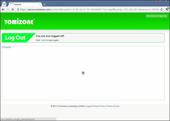Open My Account link
The image size is (170, 121).
coord(152,16)
